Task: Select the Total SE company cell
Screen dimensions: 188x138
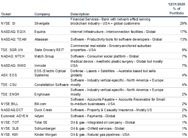Action: point(41,122)
